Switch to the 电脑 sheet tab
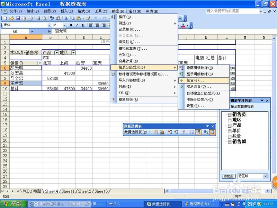The image size is (277, 208). click(37, 191)
